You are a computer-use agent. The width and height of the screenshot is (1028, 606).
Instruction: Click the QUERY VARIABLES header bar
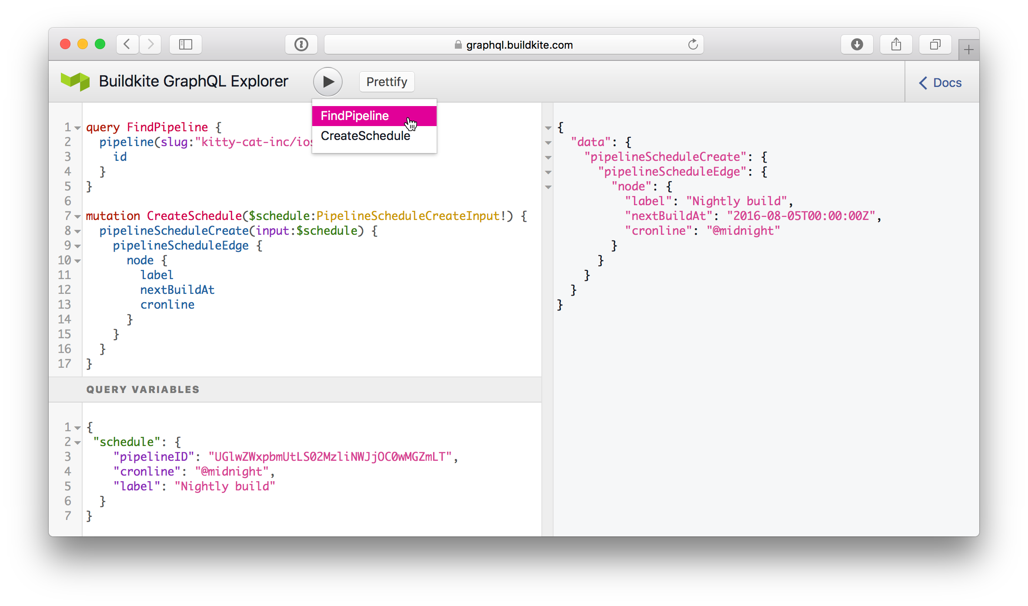click(x=295, y=390)
